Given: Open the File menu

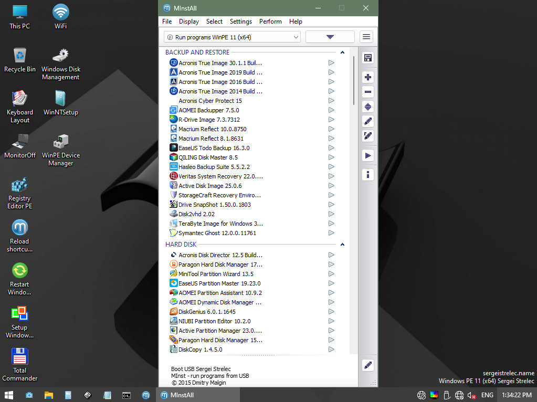Looking at the screenshot, I should point(167,21).
